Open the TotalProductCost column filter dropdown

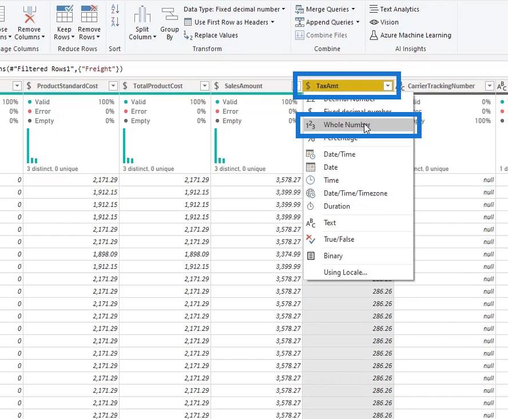(205, 86)
